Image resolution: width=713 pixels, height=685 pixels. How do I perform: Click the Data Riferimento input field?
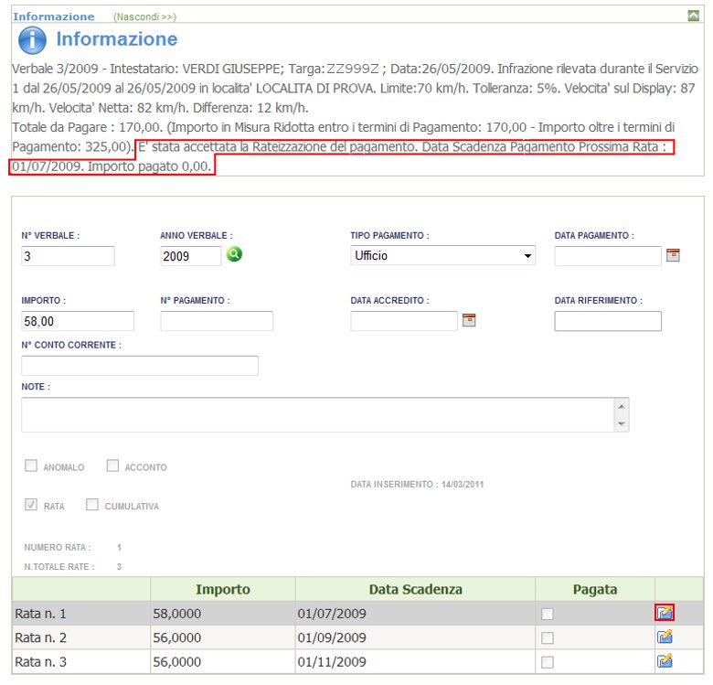pos(608,321)
